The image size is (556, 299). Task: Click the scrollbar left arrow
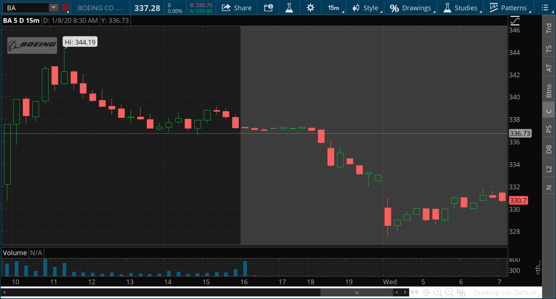point(396,293)
